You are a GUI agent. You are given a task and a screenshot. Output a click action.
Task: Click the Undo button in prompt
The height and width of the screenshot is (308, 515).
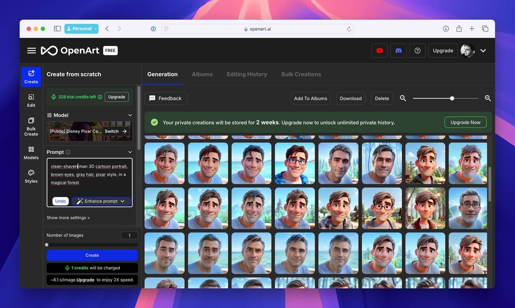tap(61, 201)
